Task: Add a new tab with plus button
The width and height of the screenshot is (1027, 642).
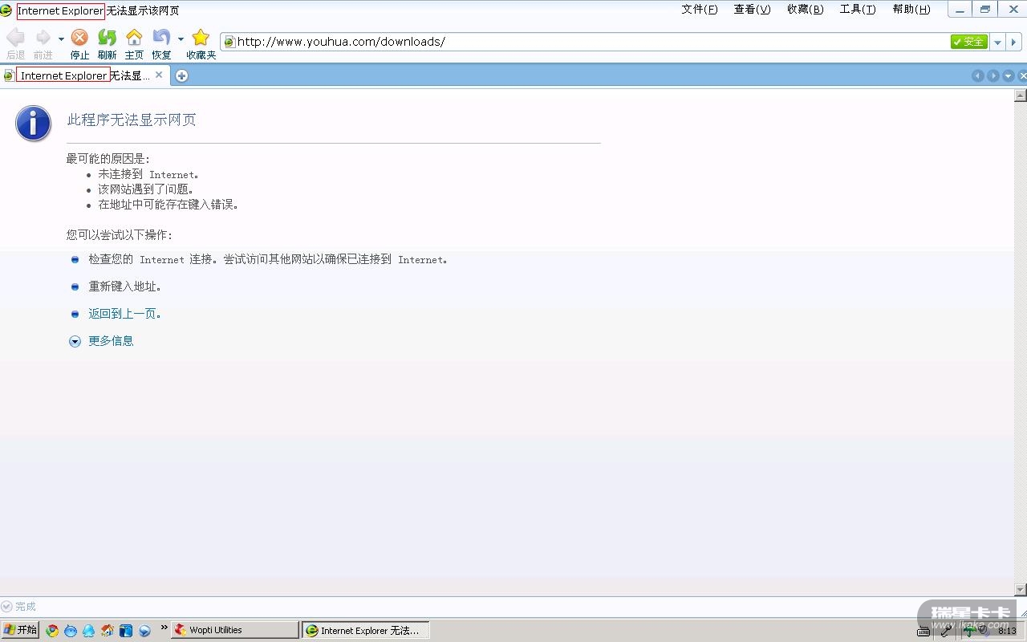Action: 181,75
